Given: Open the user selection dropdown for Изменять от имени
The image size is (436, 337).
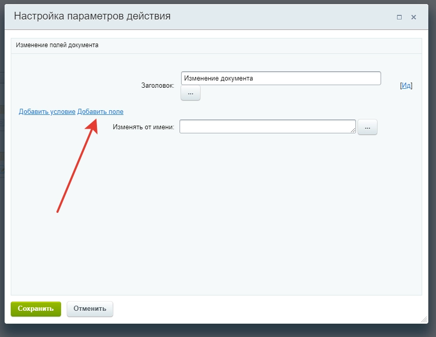Looking at the screenshot, I should click(367, 127).
